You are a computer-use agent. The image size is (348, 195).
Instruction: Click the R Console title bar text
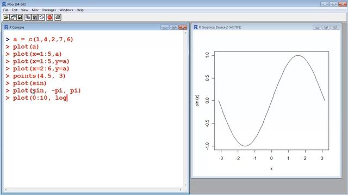[x=17, y=27]
